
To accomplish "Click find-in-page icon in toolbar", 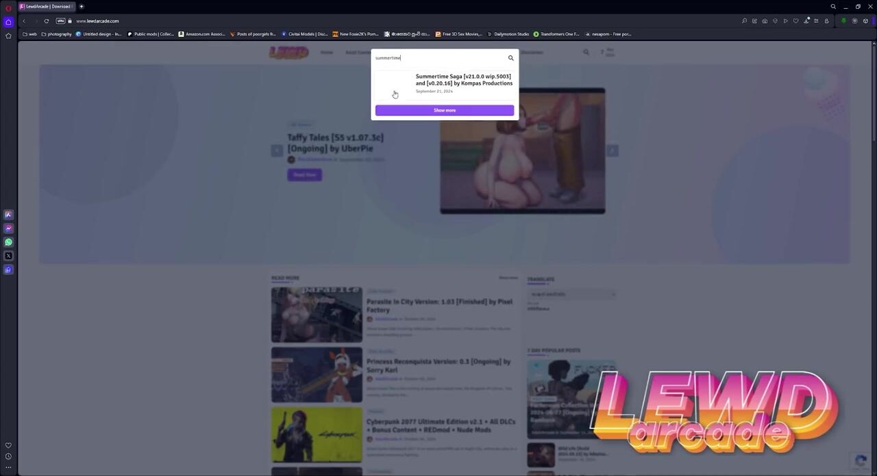I will coord(744,21).
